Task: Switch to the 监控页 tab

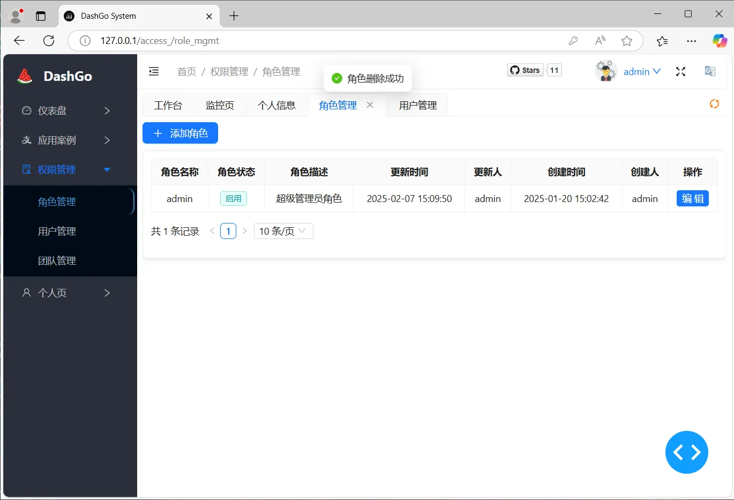Action: 220,105
